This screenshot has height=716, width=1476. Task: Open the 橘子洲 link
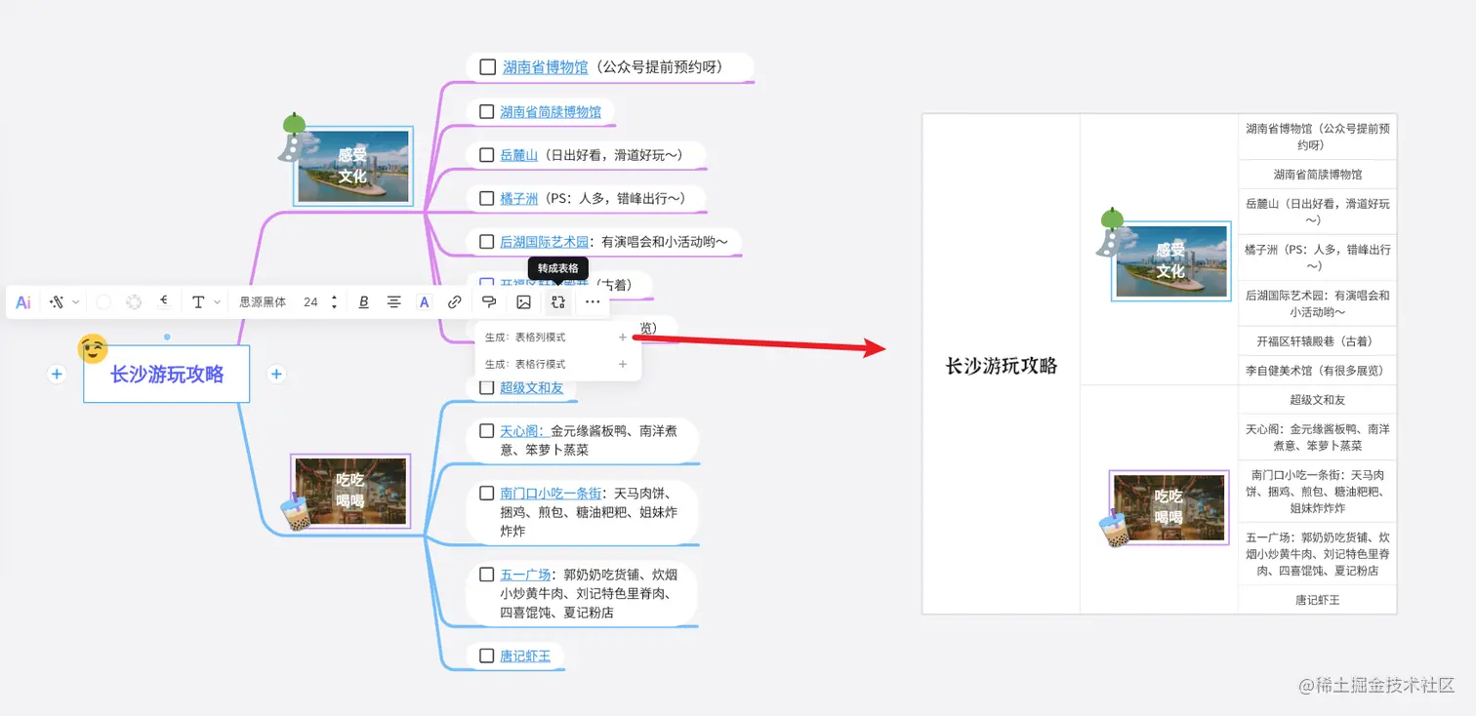pyautogui.click(x=519, y=198)
